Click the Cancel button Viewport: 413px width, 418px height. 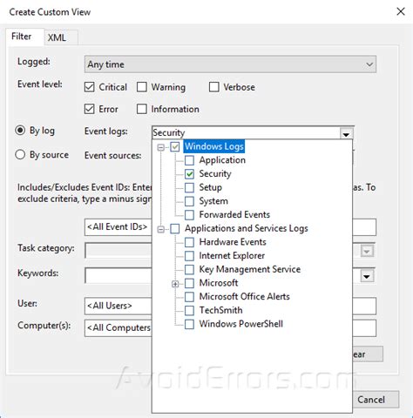click(376, 400)
